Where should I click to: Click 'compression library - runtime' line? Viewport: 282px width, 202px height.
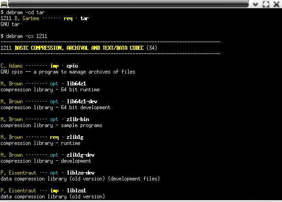point(40,143)
